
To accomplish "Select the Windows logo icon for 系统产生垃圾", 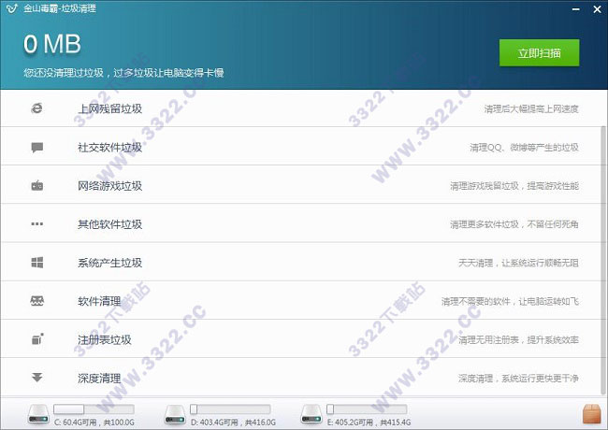I will click(36, 263).
